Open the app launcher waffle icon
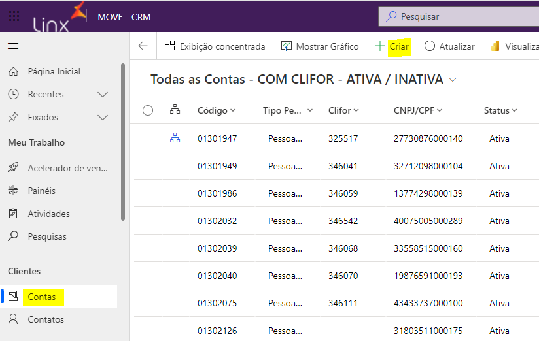This screenshot has height=341, width=539. [x=14, y=16]
